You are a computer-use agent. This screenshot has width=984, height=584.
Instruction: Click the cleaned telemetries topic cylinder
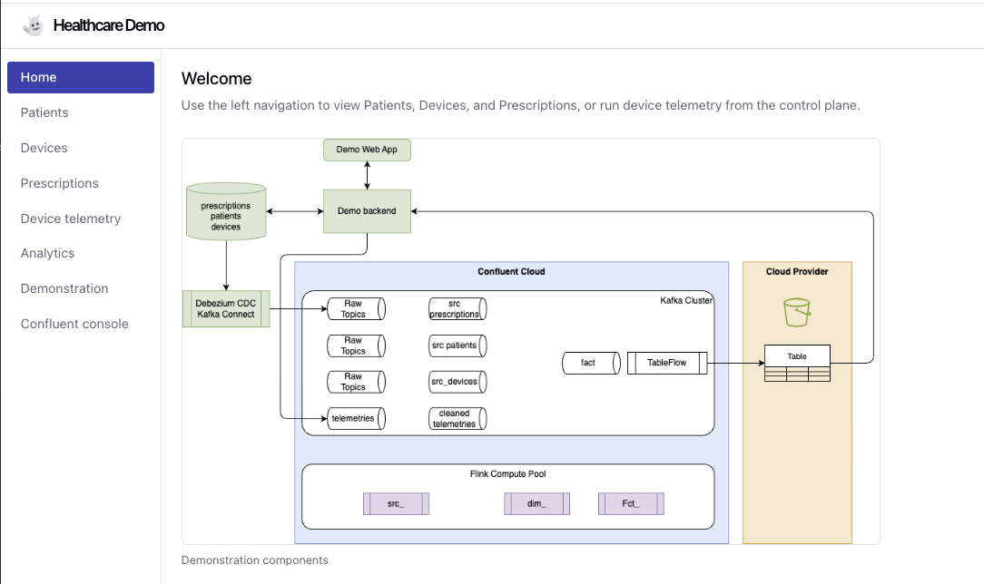click(x=457, y=418)
